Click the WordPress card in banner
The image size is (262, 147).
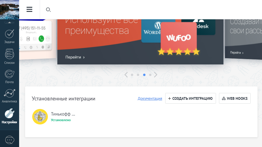tap(151, 31)
